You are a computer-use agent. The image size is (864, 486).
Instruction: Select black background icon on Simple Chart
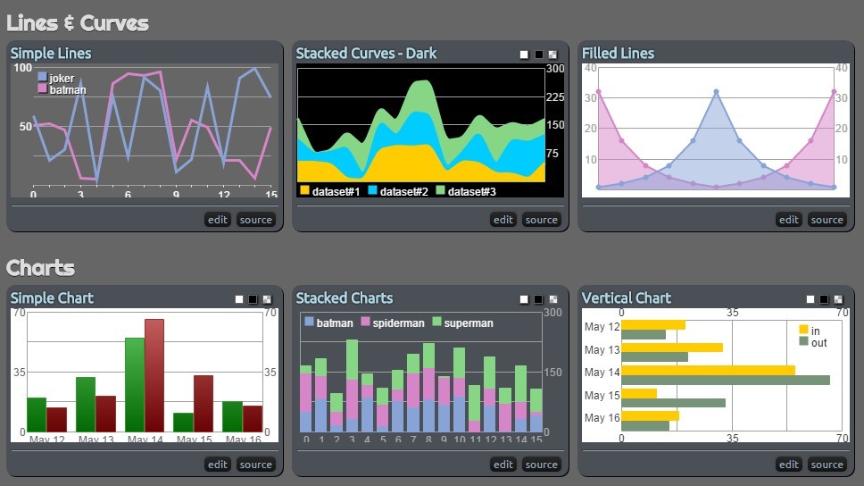pos(253,299)
